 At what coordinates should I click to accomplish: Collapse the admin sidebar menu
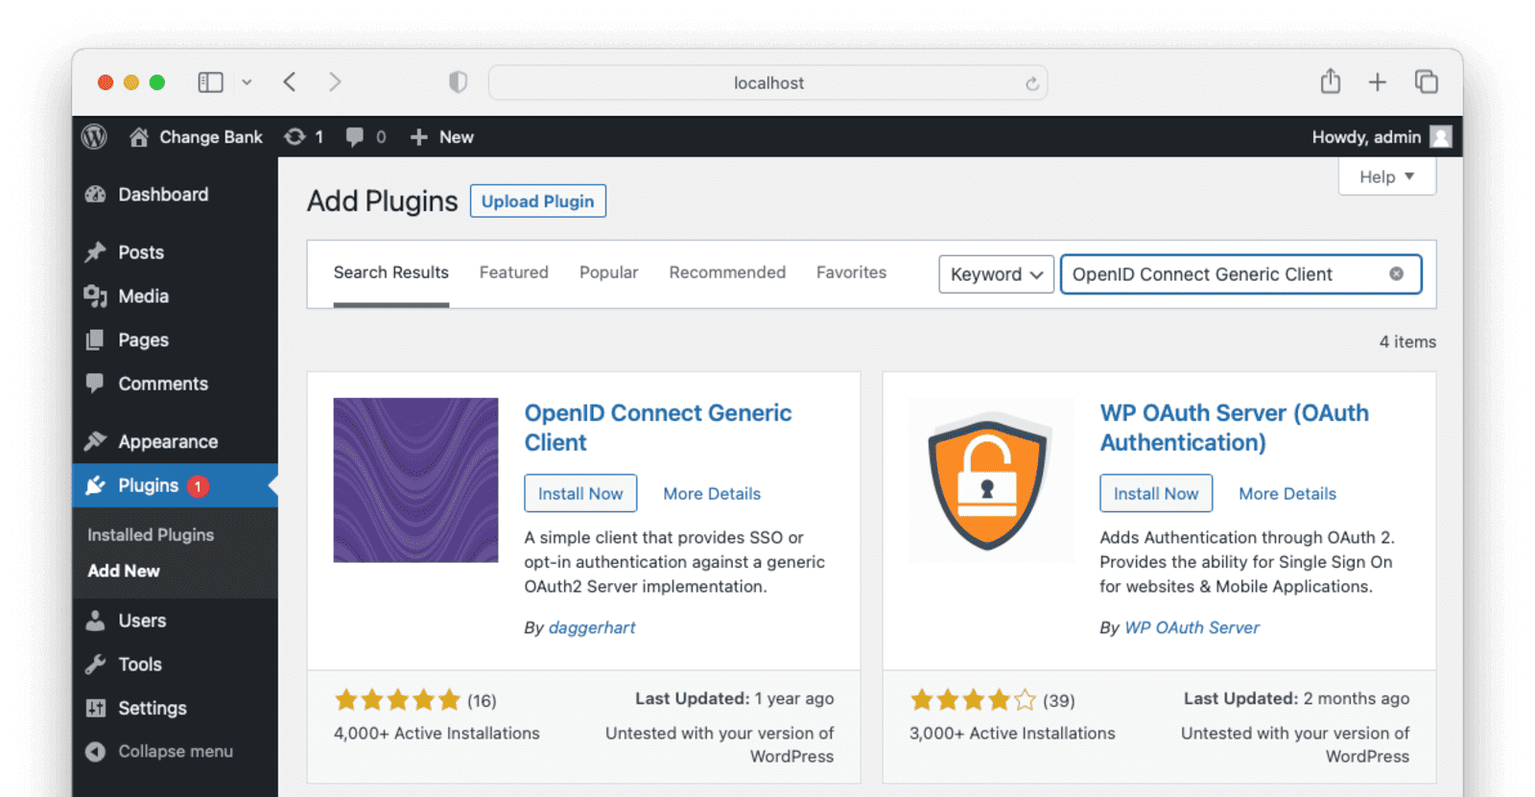point(159,751)
